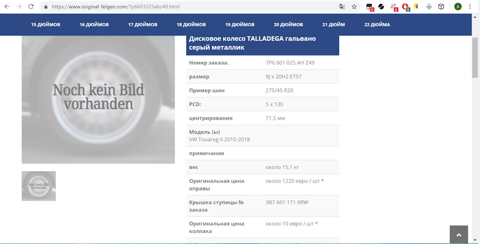480x244 pixels.
Task: Click the центрирование label
Action: click(x=210, y=118)
